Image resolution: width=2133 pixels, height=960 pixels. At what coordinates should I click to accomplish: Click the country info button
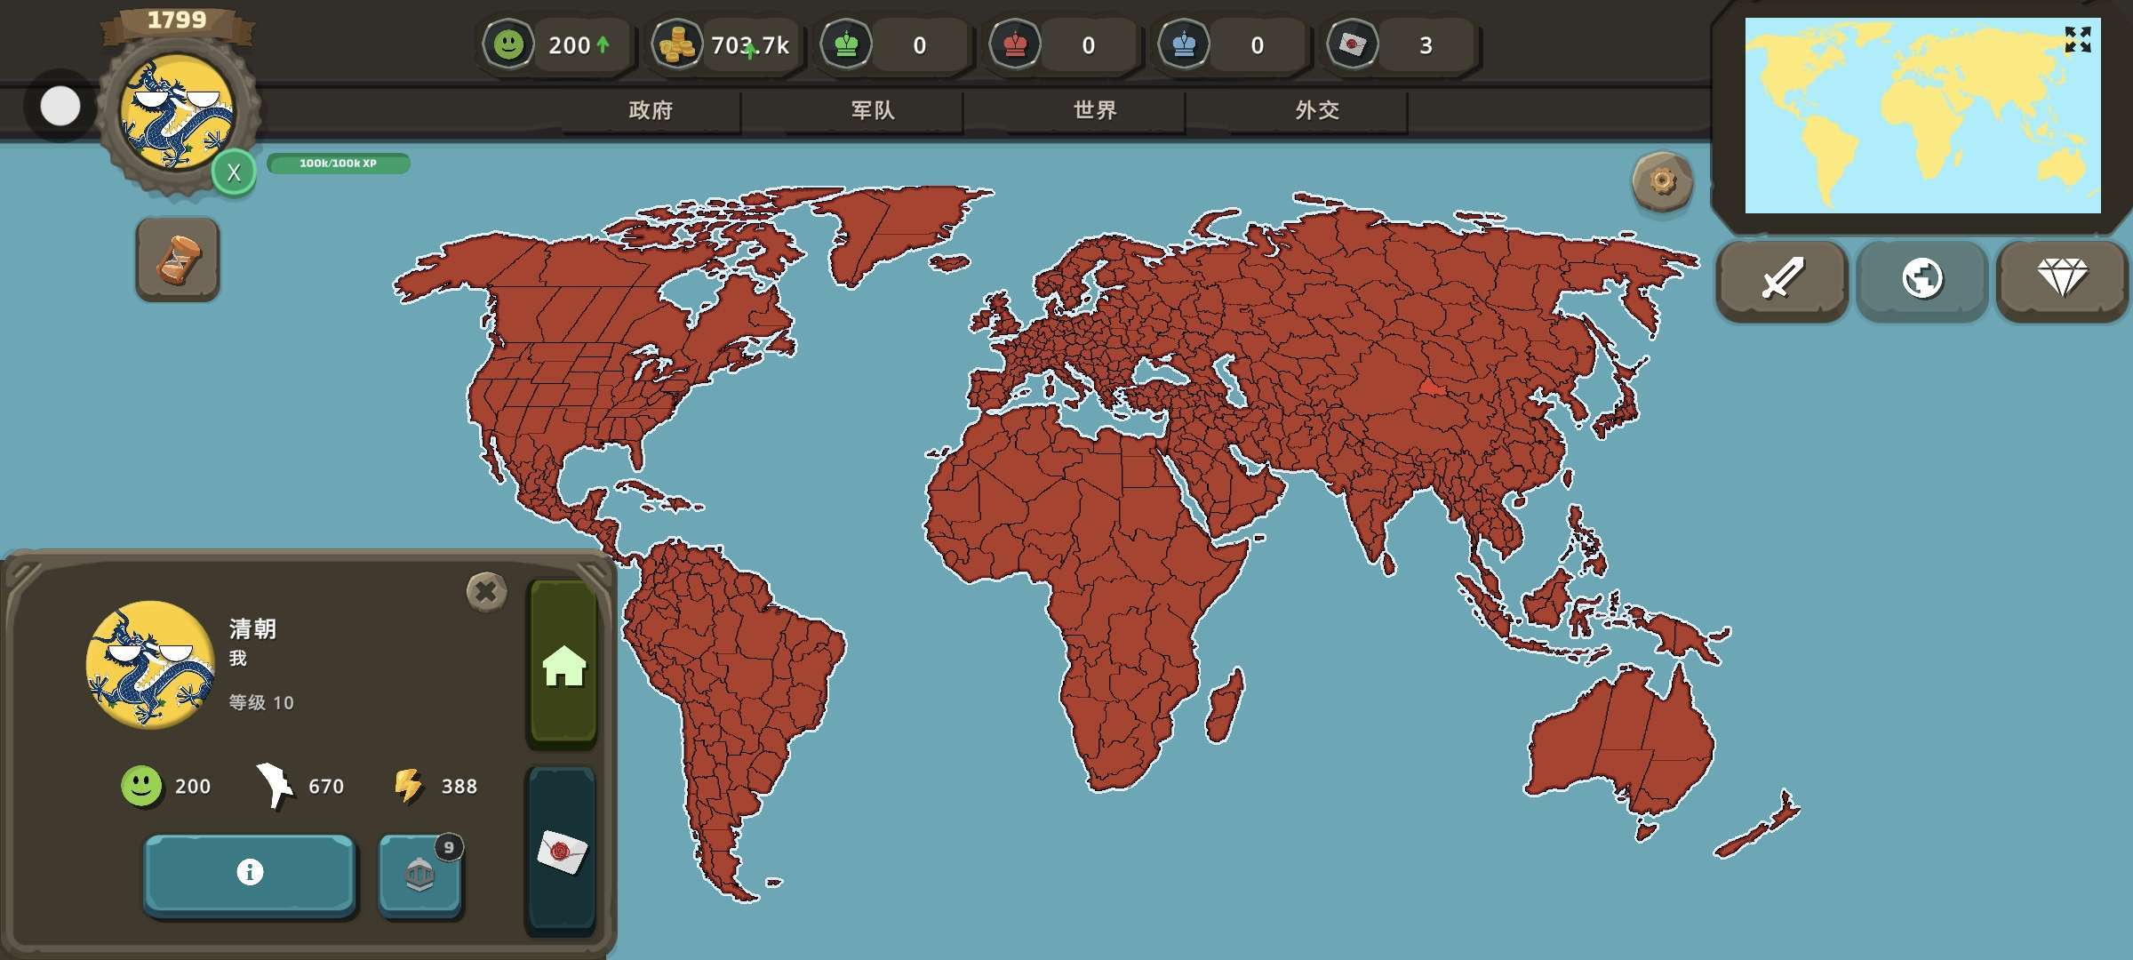pyautogui.click(x=250, y=873)
